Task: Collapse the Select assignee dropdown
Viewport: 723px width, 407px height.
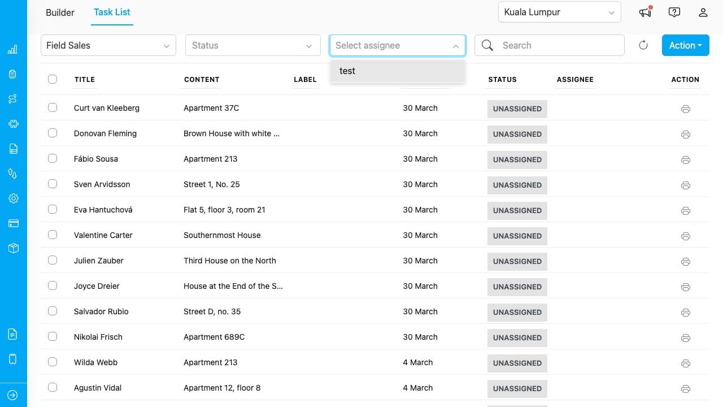Action: point(398,45)
